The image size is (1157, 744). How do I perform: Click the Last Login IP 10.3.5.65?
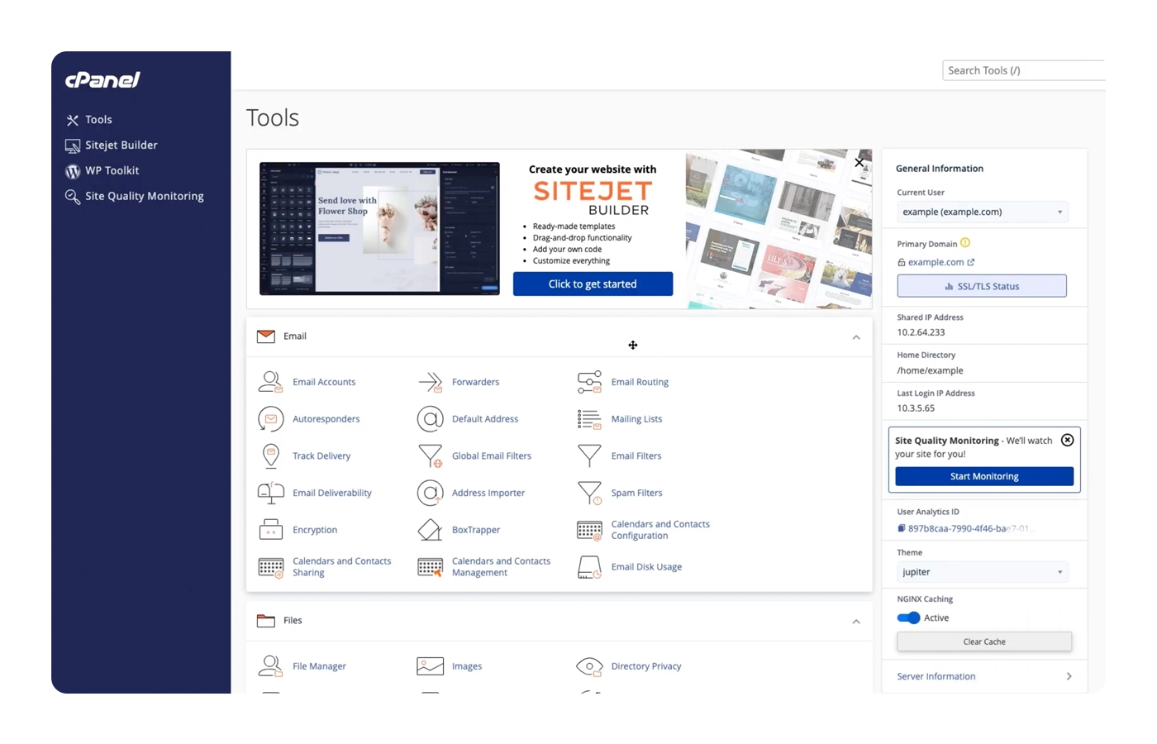point(916,408)
